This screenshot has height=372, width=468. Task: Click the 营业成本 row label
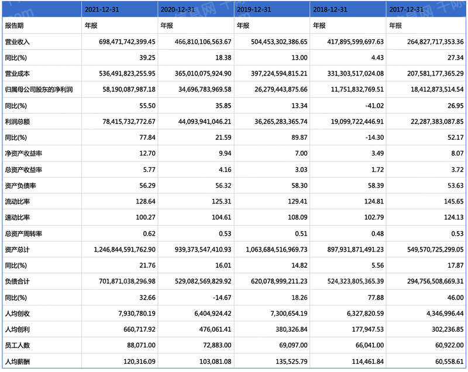[x=17, y=74]
